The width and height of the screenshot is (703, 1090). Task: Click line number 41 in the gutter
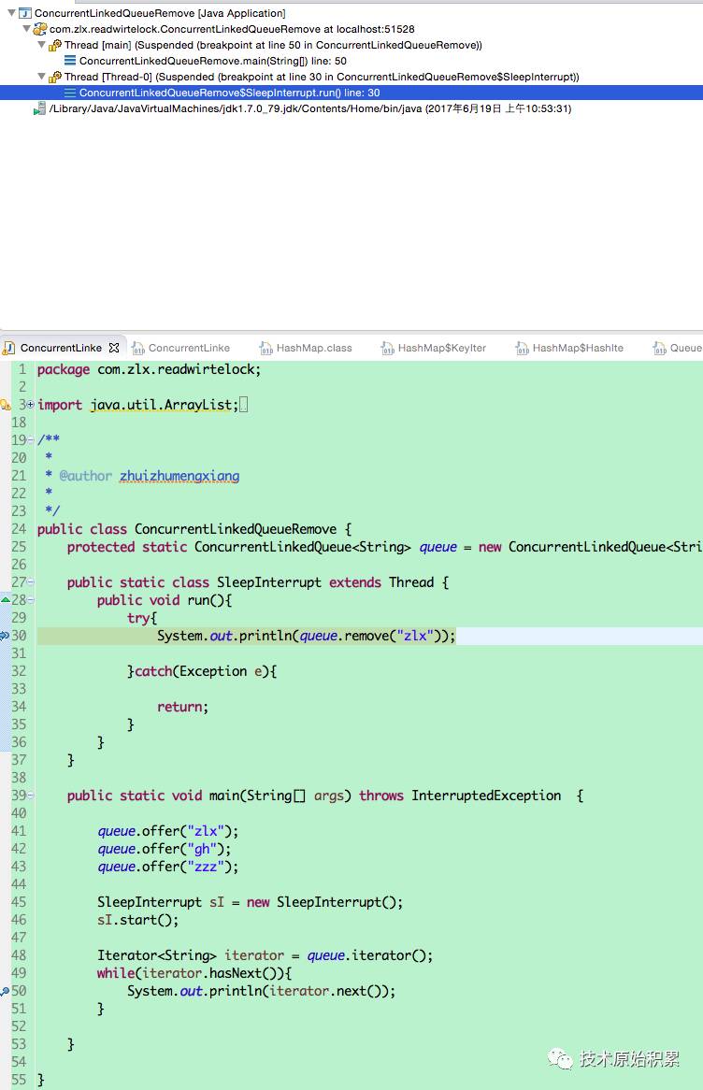tap(19, 831)
